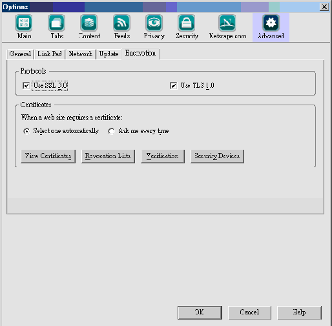The height and width of the screenshot is (326, 332).
Task: Choose Select one automatically radio option
Action: coord(26,131)
